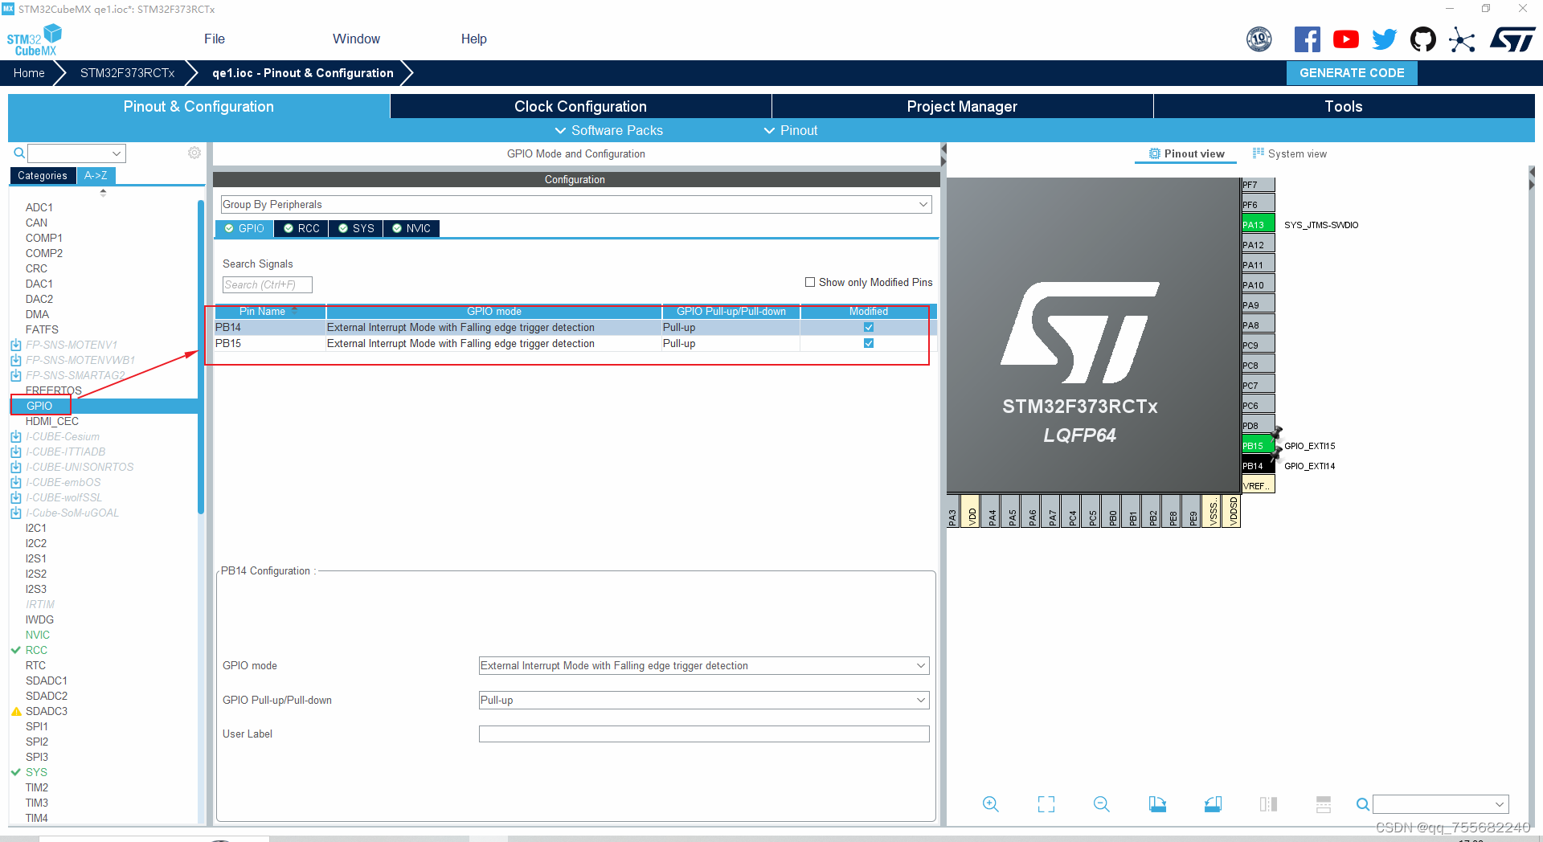
Task: Click the PB15 pin on chip
Action: click(x=1258, y=446)
